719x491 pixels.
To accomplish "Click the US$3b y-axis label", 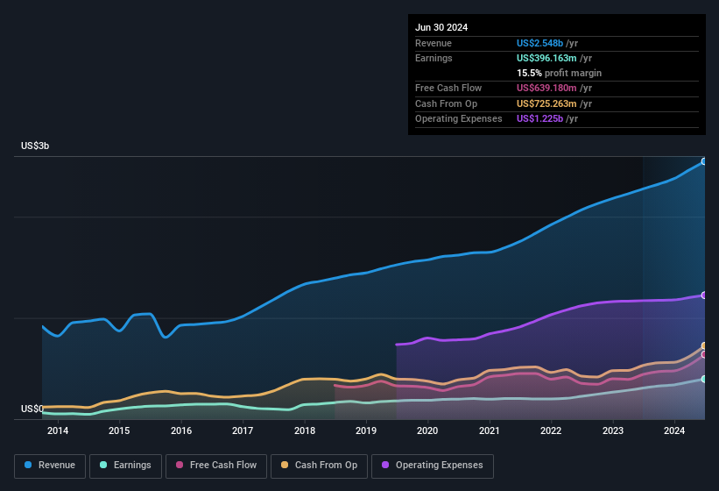I will (35, 146).
